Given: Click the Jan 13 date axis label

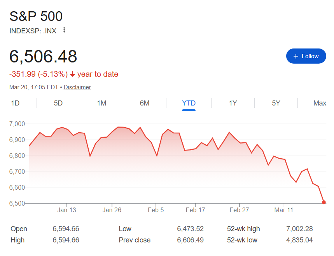Looking at the screenshot, I should [66, 210].
